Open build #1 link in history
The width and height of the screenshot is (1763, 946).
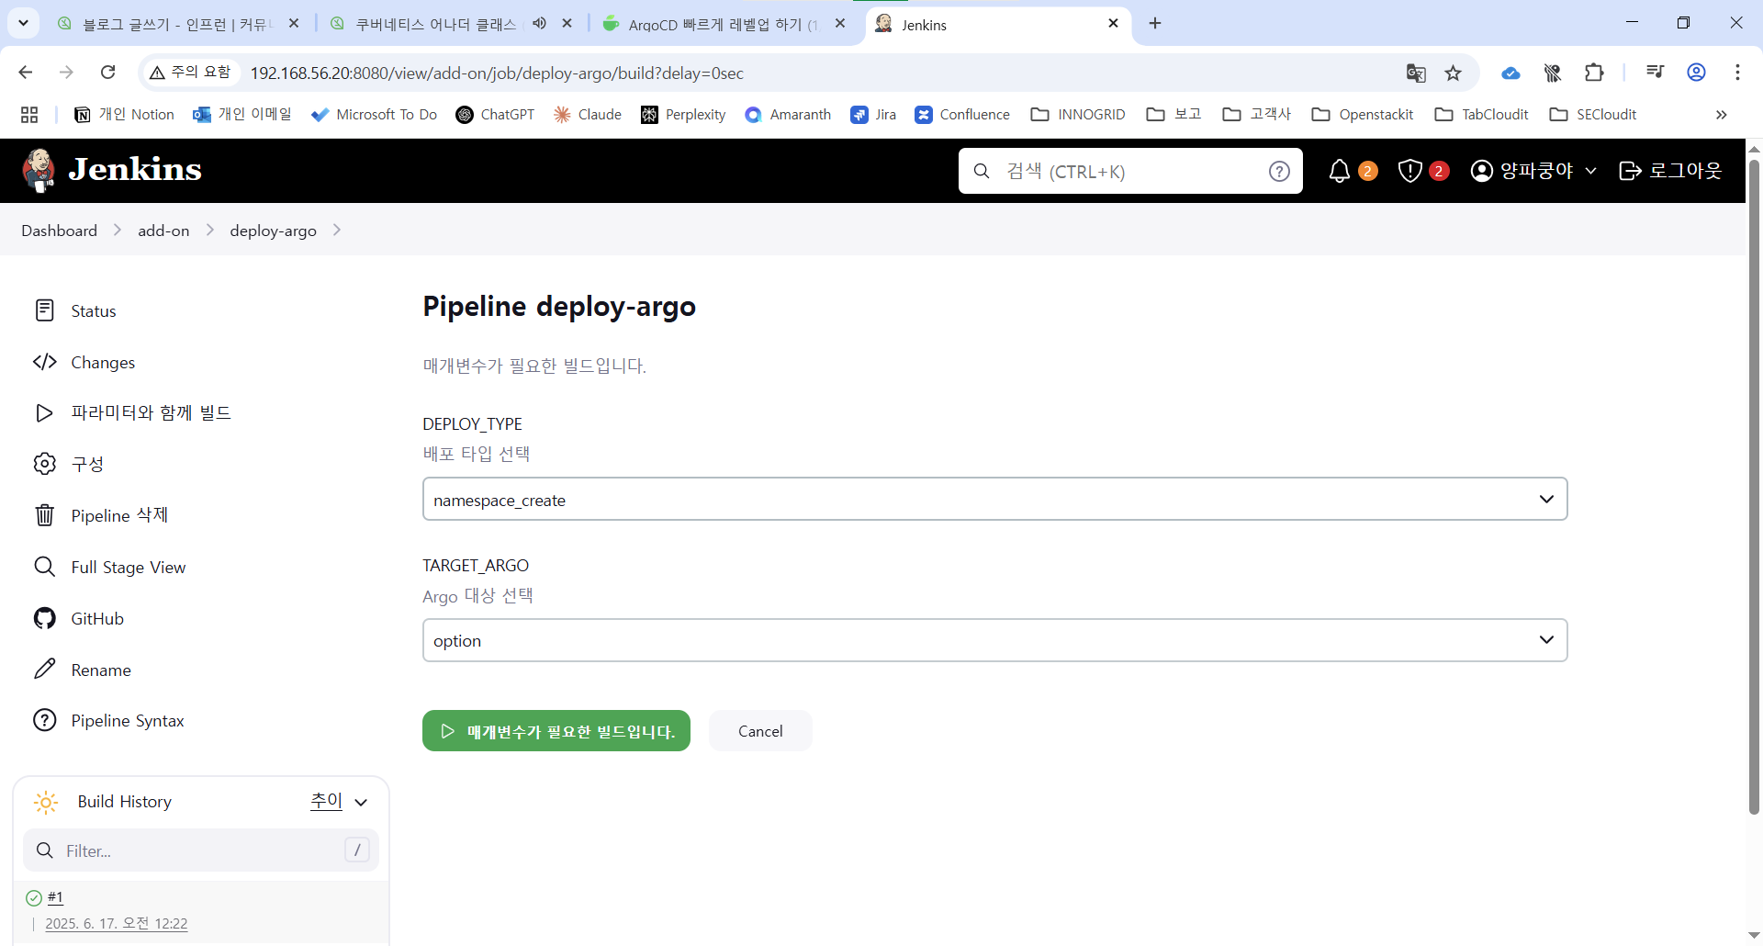coord(55,897)
